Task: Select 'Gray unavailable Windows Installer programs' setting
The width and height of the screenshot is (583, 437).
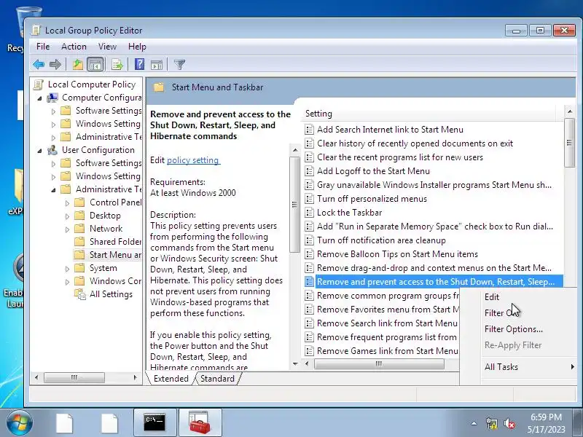Action: [x=434, y=185]
